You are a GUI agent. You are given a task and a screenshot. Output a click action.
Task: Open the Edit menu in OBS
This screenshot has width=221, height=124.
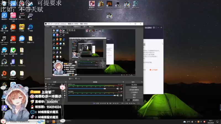point(54,27)
